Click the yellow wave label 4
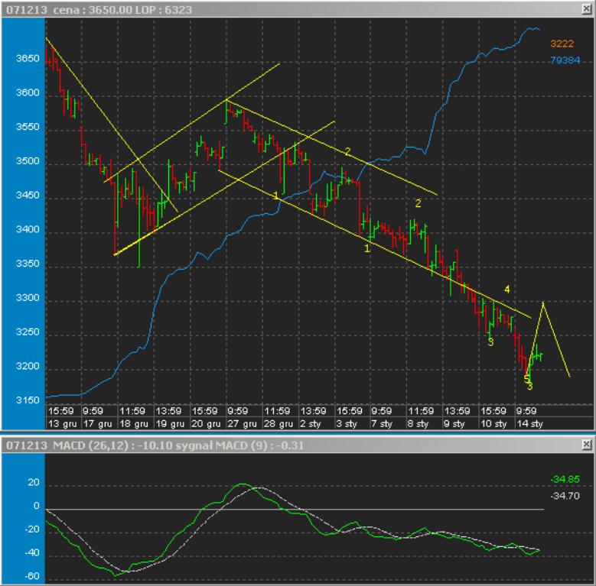This screenshot has height=586, width=596. point(507,290)
